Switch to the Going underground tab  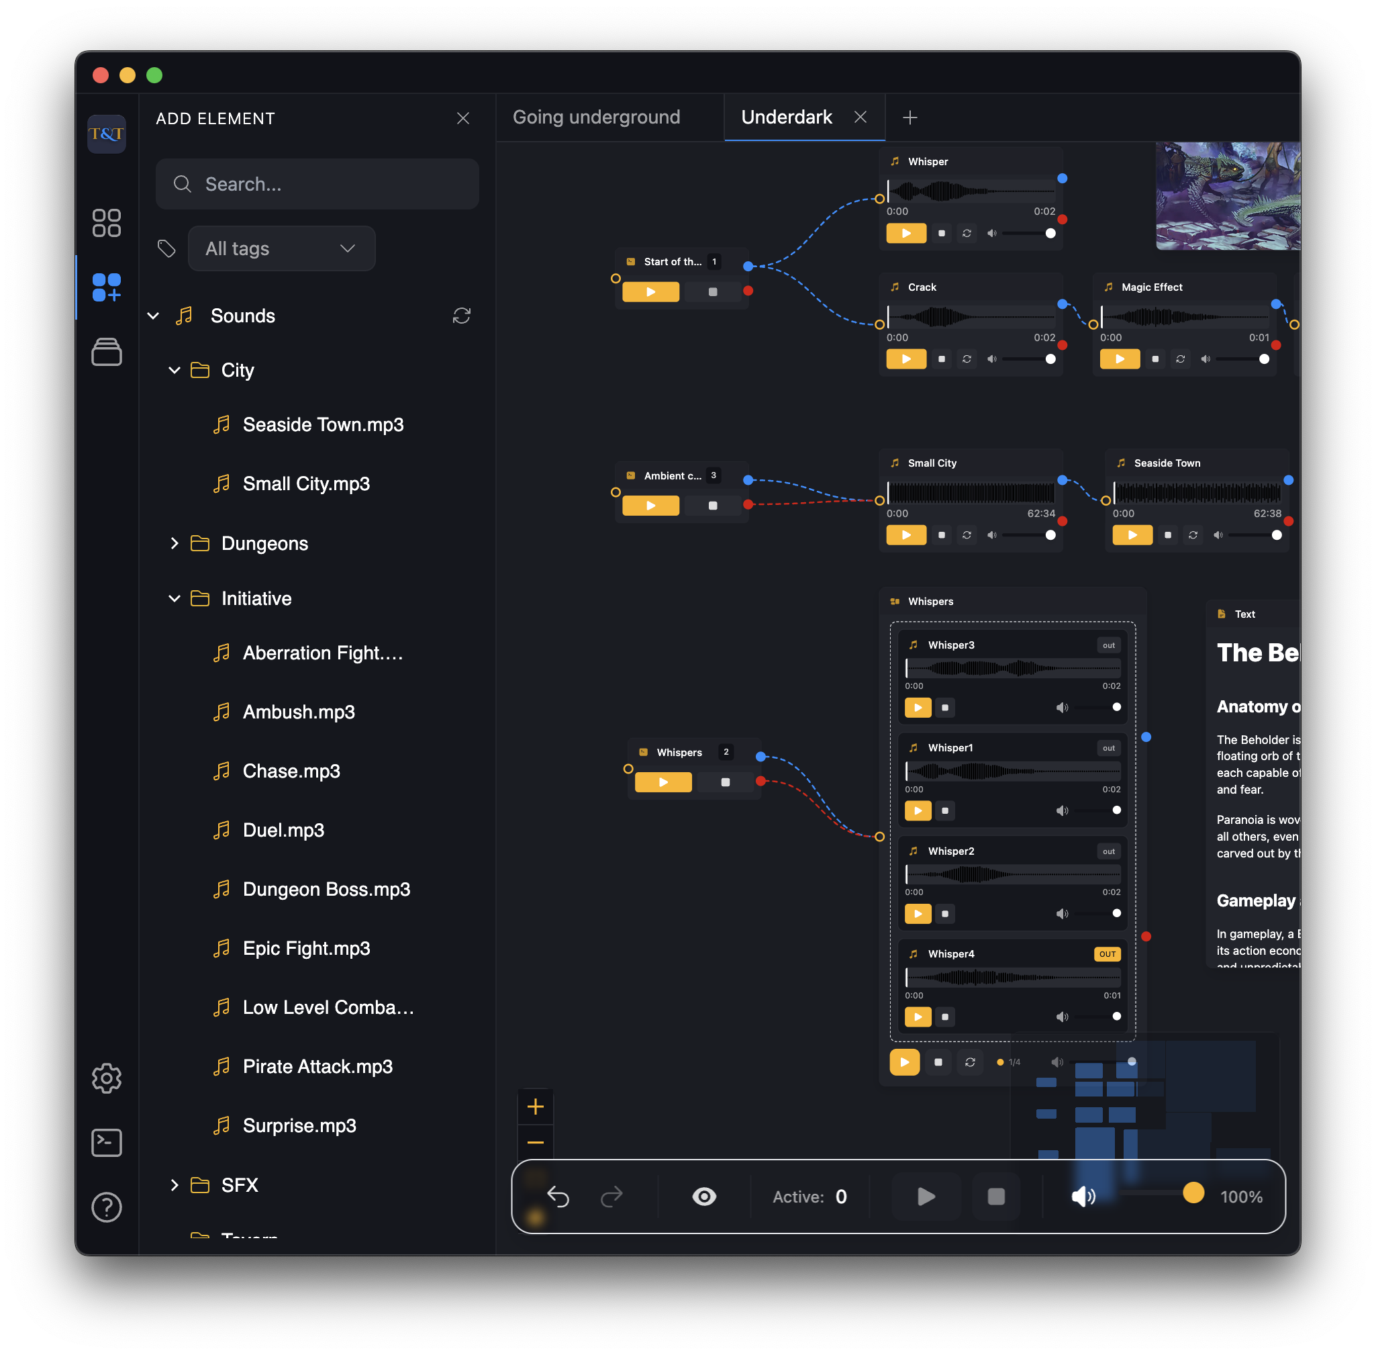pyautogui.click(x=596, y=118)
